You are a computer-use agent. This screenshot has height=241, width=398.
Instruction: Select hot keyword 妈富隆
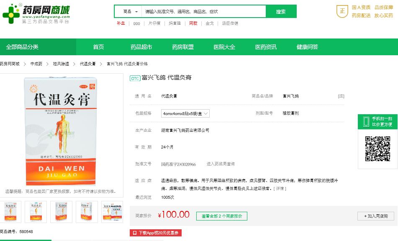(x=175, y=23)
